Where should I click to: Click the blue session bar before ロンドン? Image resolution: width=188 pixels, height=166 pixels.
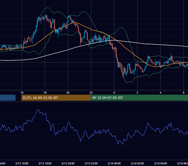[8, 98]
